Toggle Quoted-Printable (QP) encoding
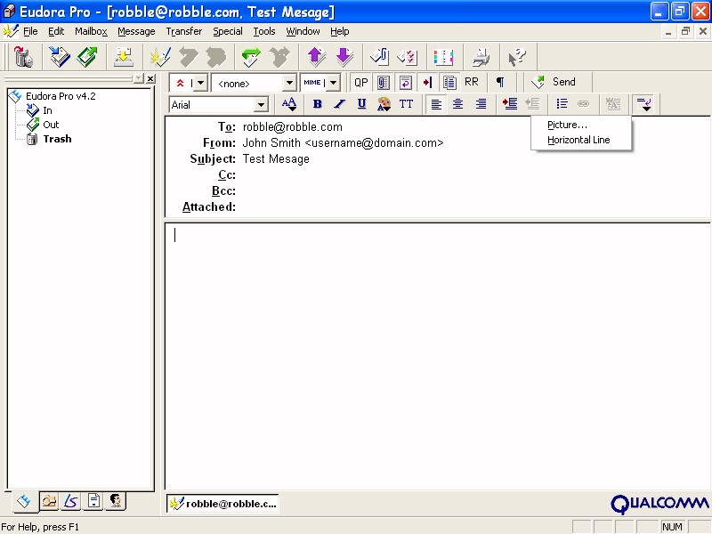 [361, 82]
